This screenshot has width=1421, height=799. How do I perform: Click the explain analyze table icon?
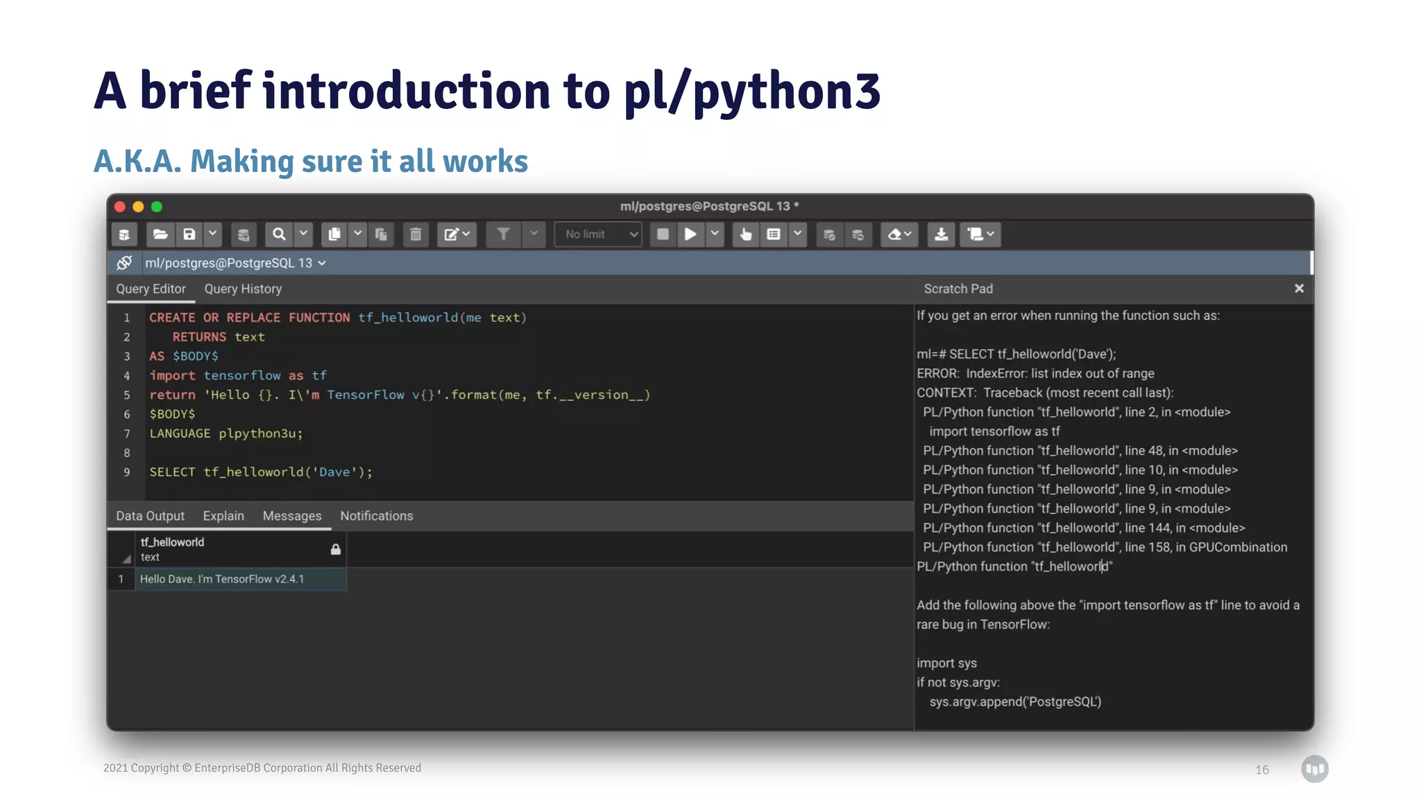pyautogui.click(x=774, y=234)
